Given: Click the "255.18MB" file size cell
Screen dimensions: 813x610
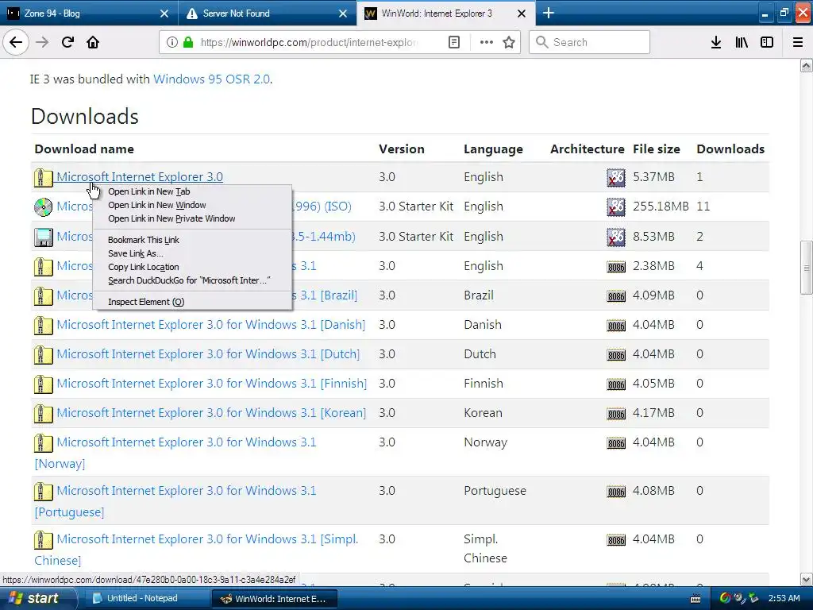Looking at the screenshot, I should (661, 207).
